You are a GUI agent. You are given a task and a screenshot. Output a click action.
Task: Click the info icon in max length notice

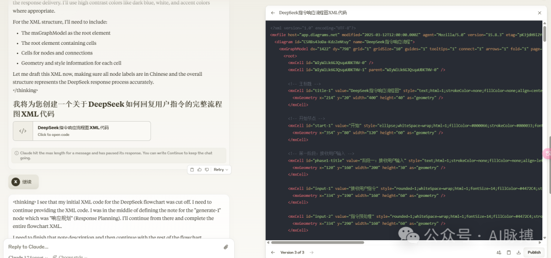tap(16, 153)
